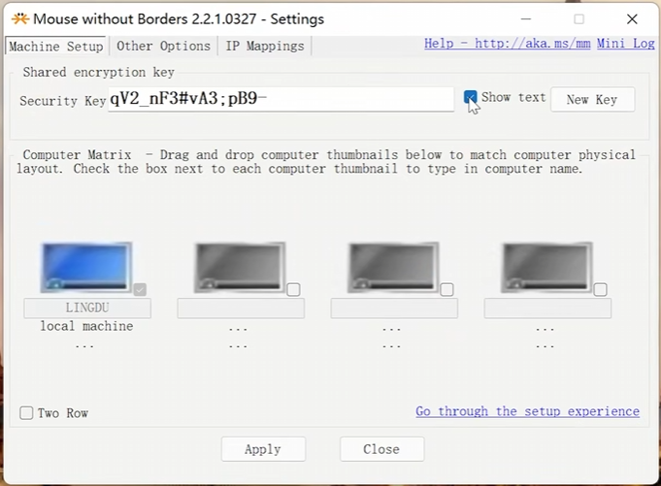Switch to the Machine Setup tab
Image resolution: width=661 pixels, height=486 pixels.
56,46
